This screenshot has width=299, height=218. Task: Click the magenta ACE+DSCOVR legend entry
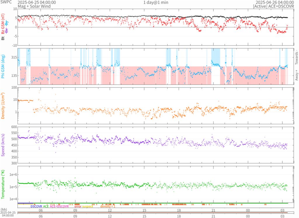[59, 206]
